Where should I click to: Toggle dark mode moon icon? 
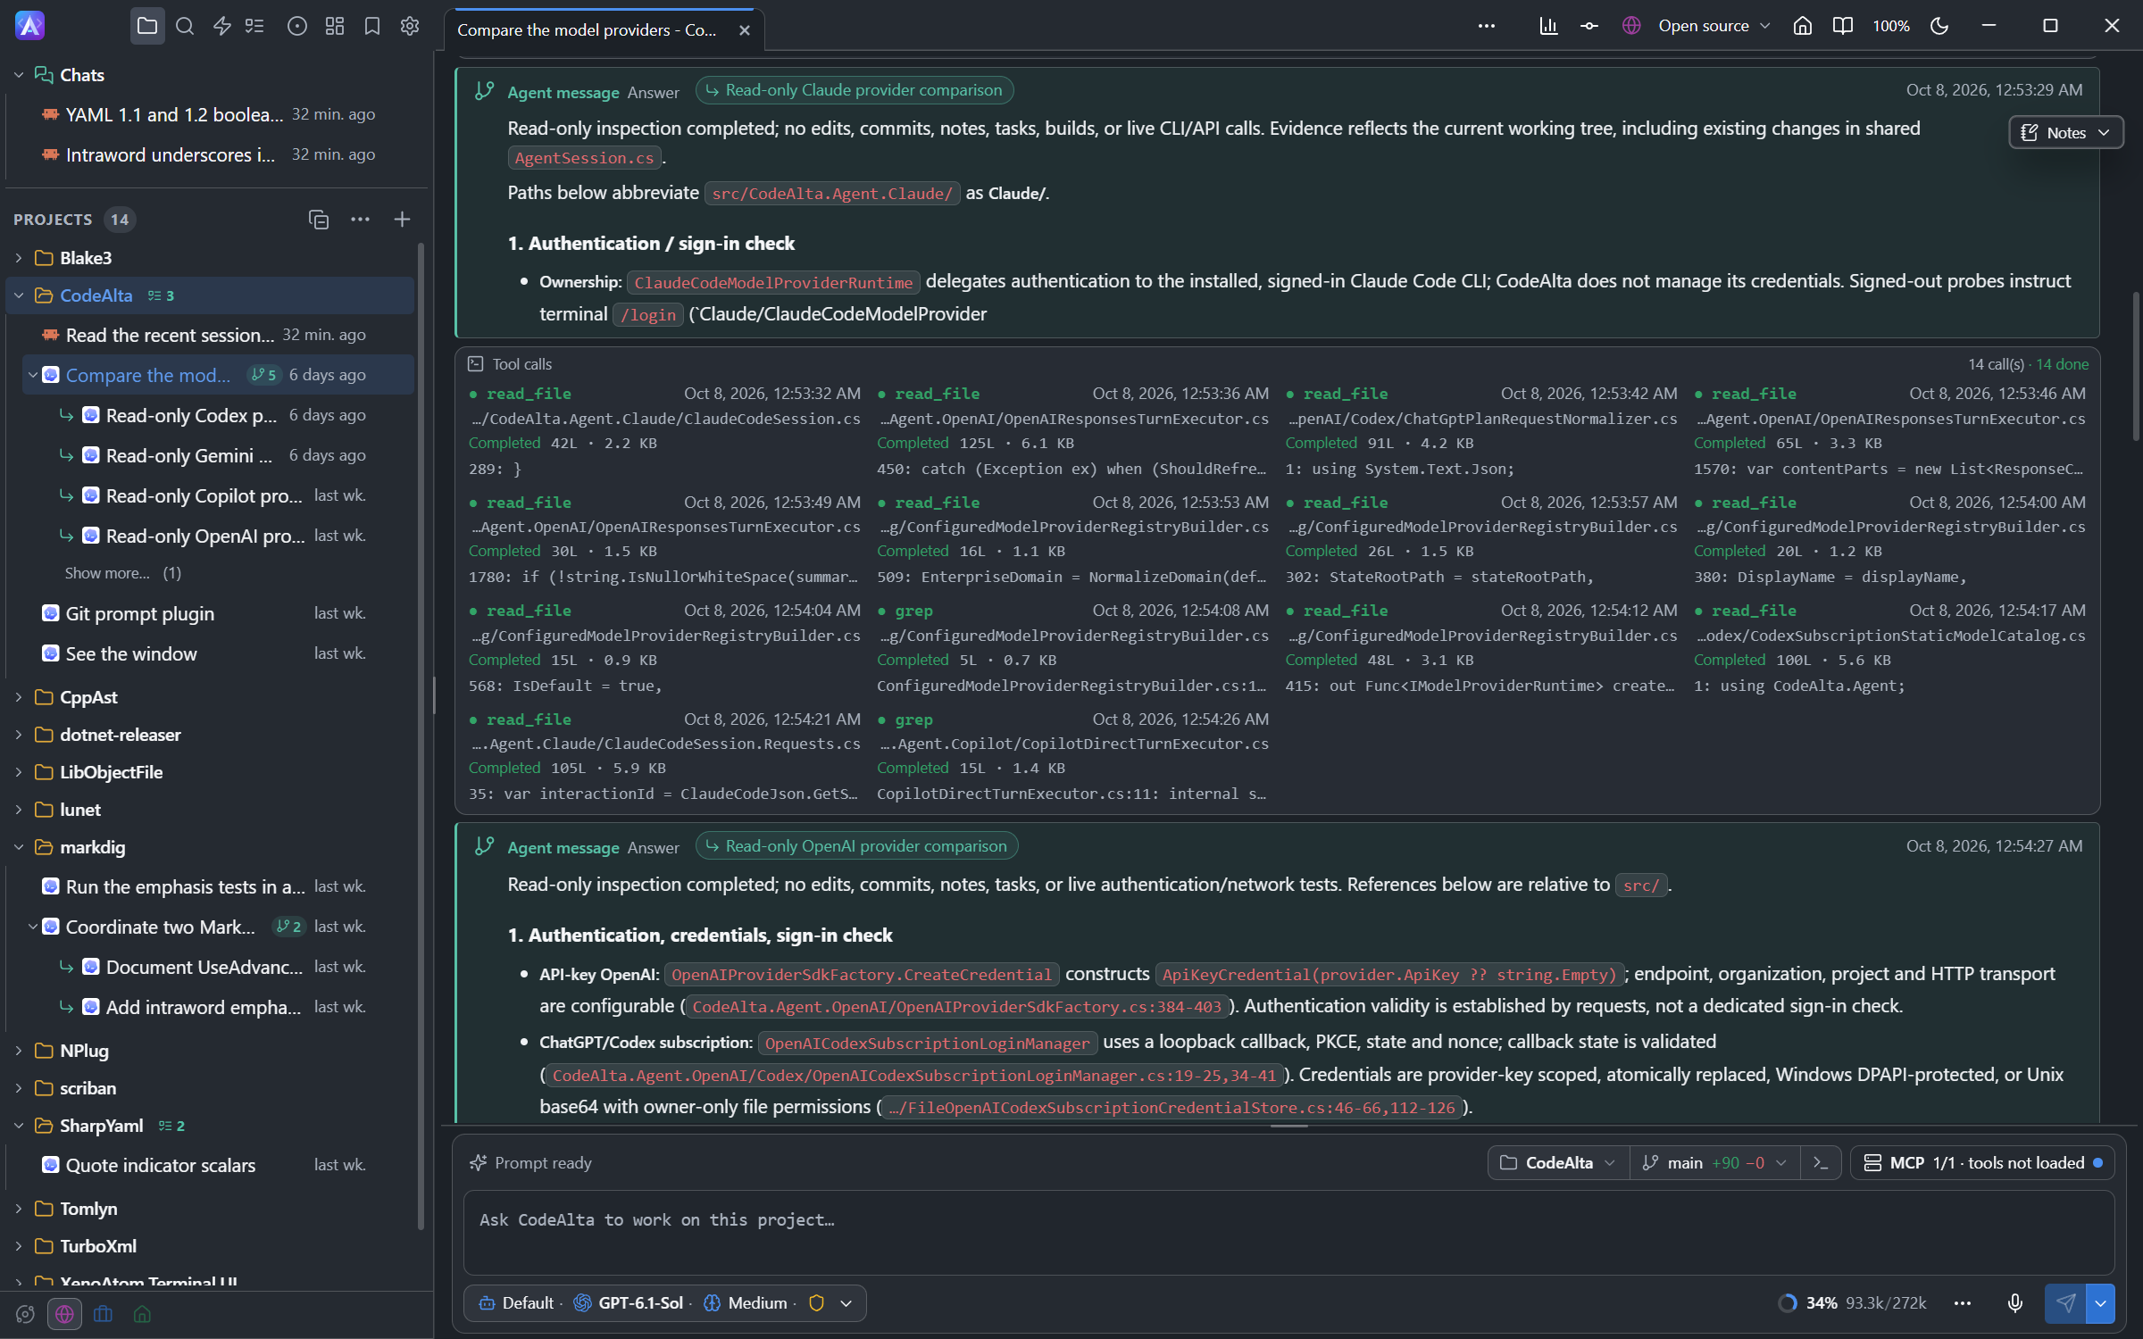pyautogui.click(x=1939, y=26)
